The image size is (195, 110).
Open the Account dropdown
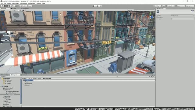coord(171,6)
